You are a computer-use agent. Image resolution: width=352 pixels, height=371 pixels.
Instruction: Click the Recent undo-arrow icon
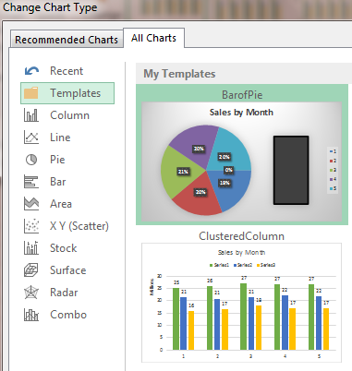pos(31,71)
